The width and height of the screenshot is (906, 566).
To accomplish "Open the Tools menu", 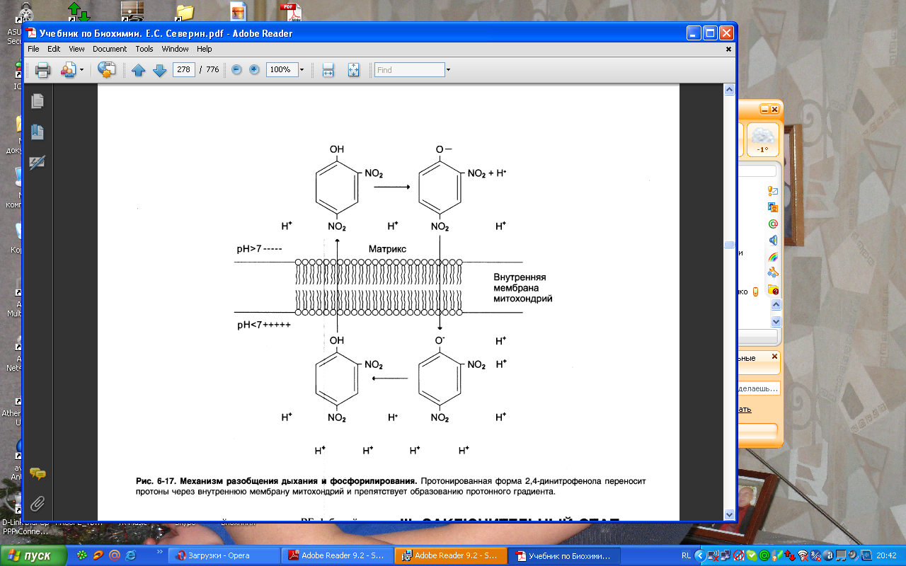I will (144, 49).
